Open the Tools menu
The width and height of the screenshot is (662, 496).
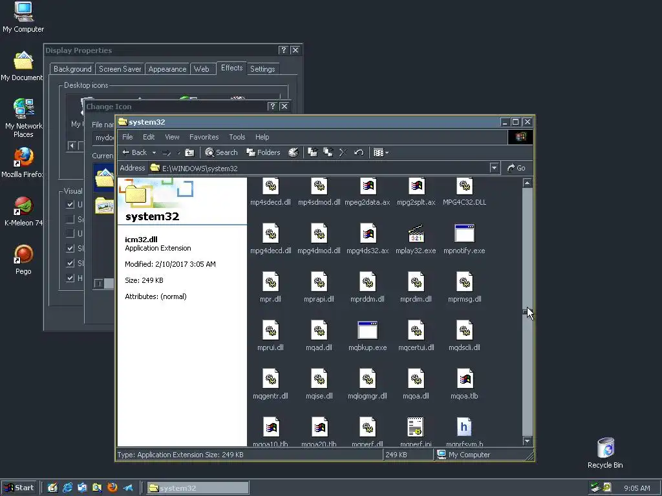[x=237, y=137]
